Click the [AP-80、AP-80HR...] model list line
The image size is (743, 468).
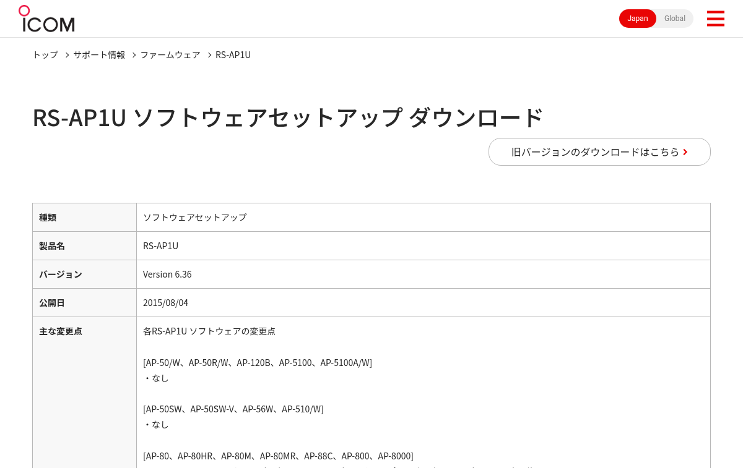[278, 456]
